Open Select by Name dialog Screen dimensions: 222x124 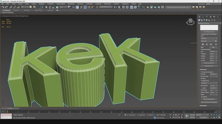tap(34, 7)
